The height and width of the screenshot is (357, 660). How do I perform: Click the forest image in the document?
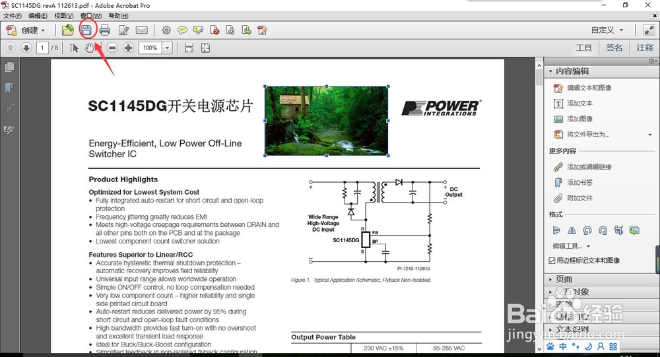pos(327,121)
